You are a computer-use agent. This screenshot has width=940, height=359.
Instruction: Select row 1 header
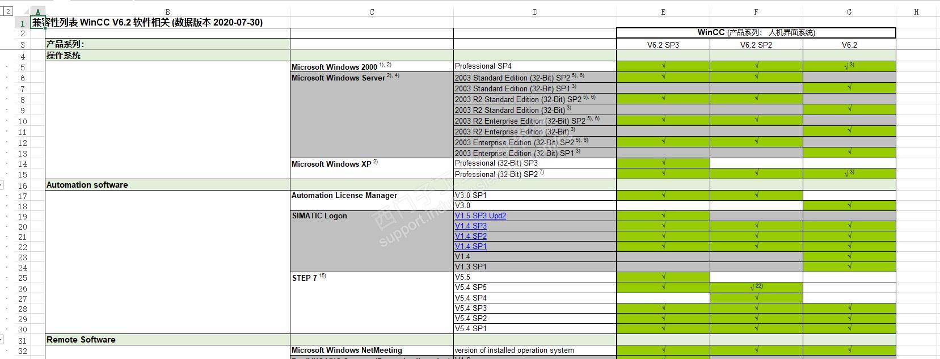(x=23, y=23)
